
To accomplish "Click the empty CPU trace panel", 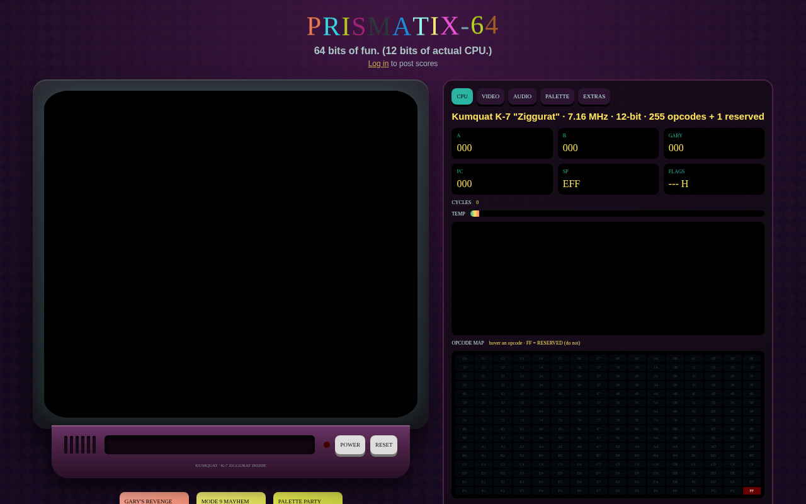I will [x=608, y=278].
